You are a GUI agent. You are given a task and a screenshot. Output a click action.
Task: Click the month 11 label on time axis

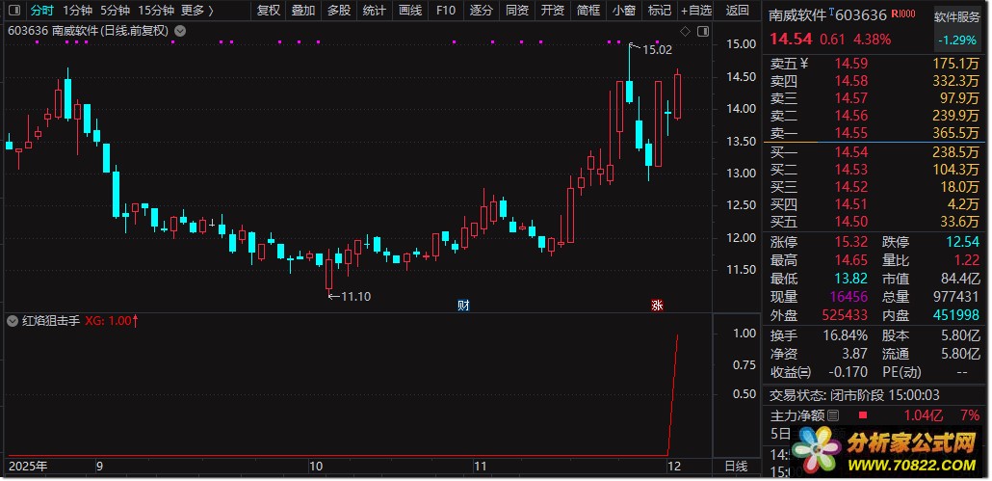(x=481, y=467)
